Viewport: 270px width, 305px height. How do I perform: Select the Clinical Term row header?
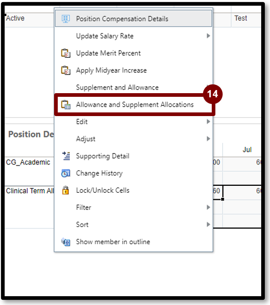point(30,191)
